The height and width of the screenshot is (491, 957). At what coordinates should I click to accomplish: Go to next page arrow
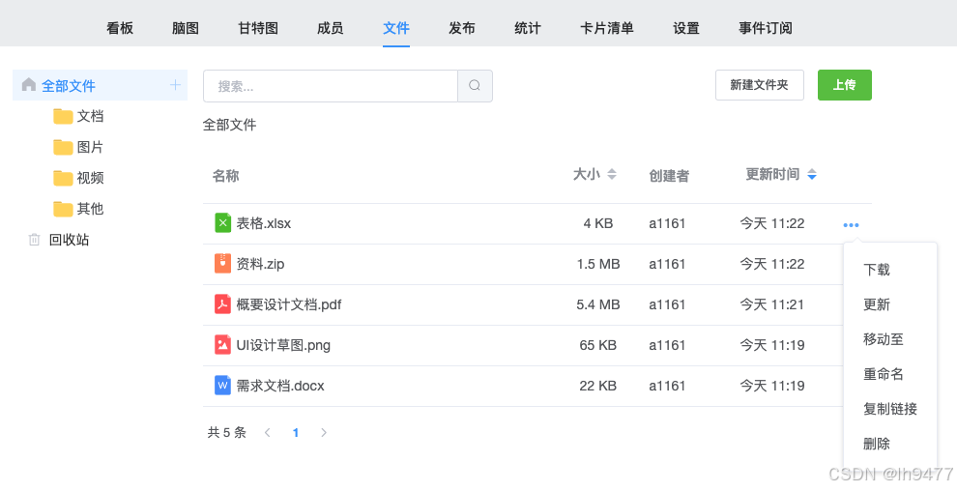click(324, 433)
